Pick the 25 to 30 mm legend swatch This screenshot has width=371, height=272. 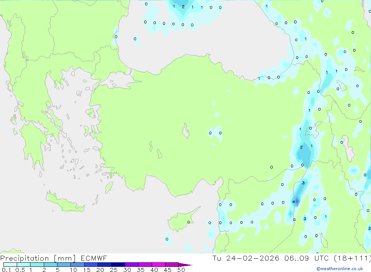point(118,265)
